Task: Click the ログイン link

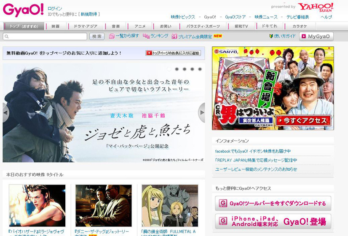Action: (55, 9)
